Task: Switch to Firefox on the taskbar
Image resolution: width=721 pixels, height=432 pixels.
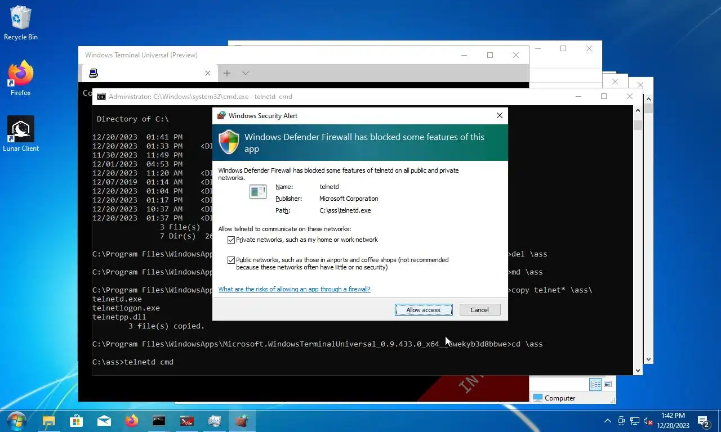Action: pos(132,421)
